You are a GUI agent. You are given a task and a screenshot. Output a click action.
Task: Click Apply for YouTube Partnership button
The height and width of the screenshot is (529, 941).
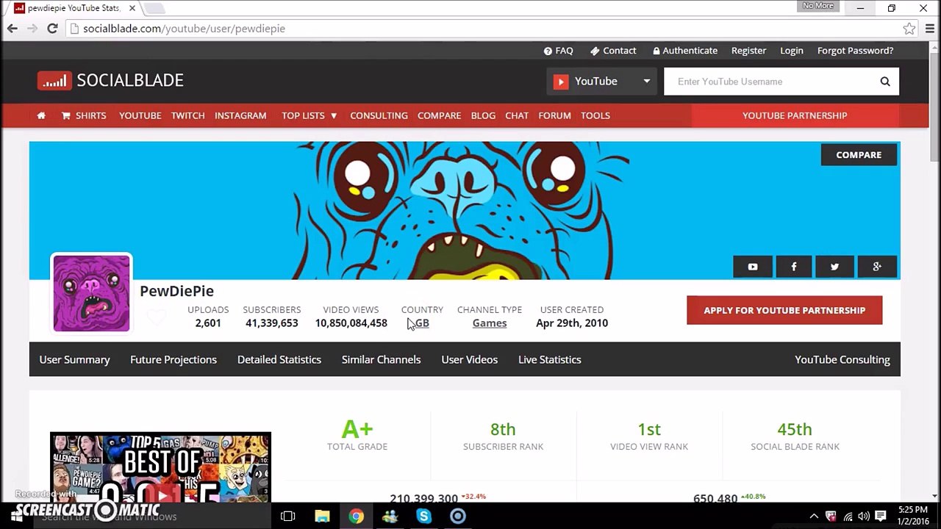click(784, 310)
